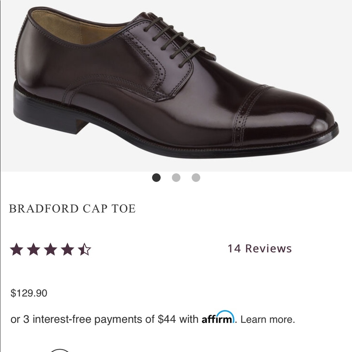
Task: Open the Bradford Cap Toe product title
Action: [x=72, y=208]
